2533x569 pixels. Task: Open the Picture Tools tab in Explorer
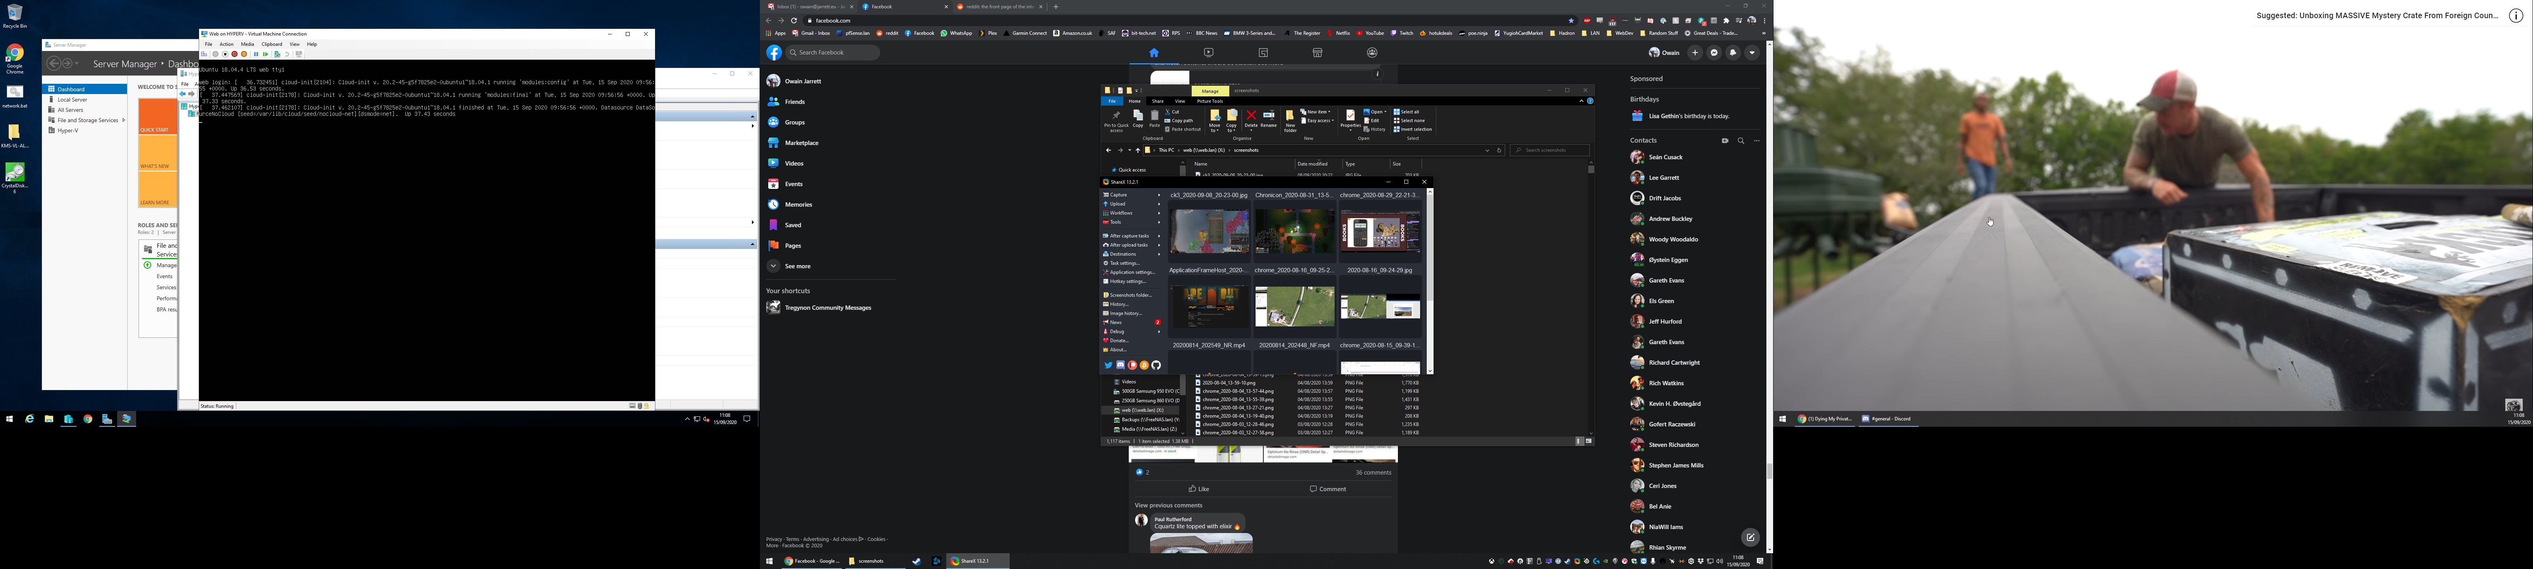coord(1210,101)
